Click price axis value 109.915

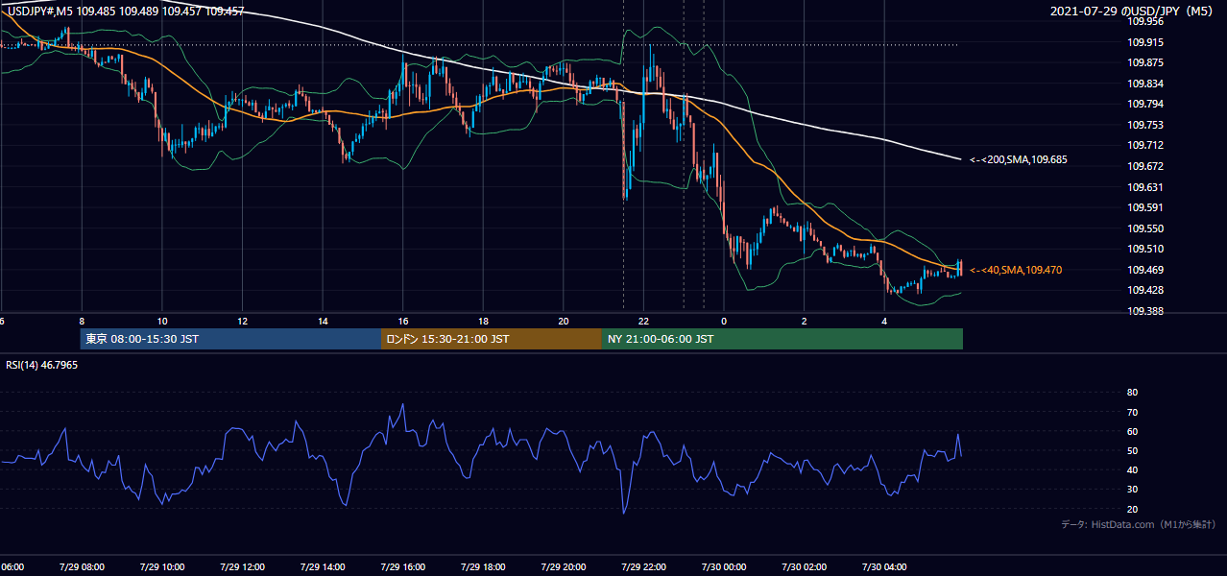[x=1145, y=42]
